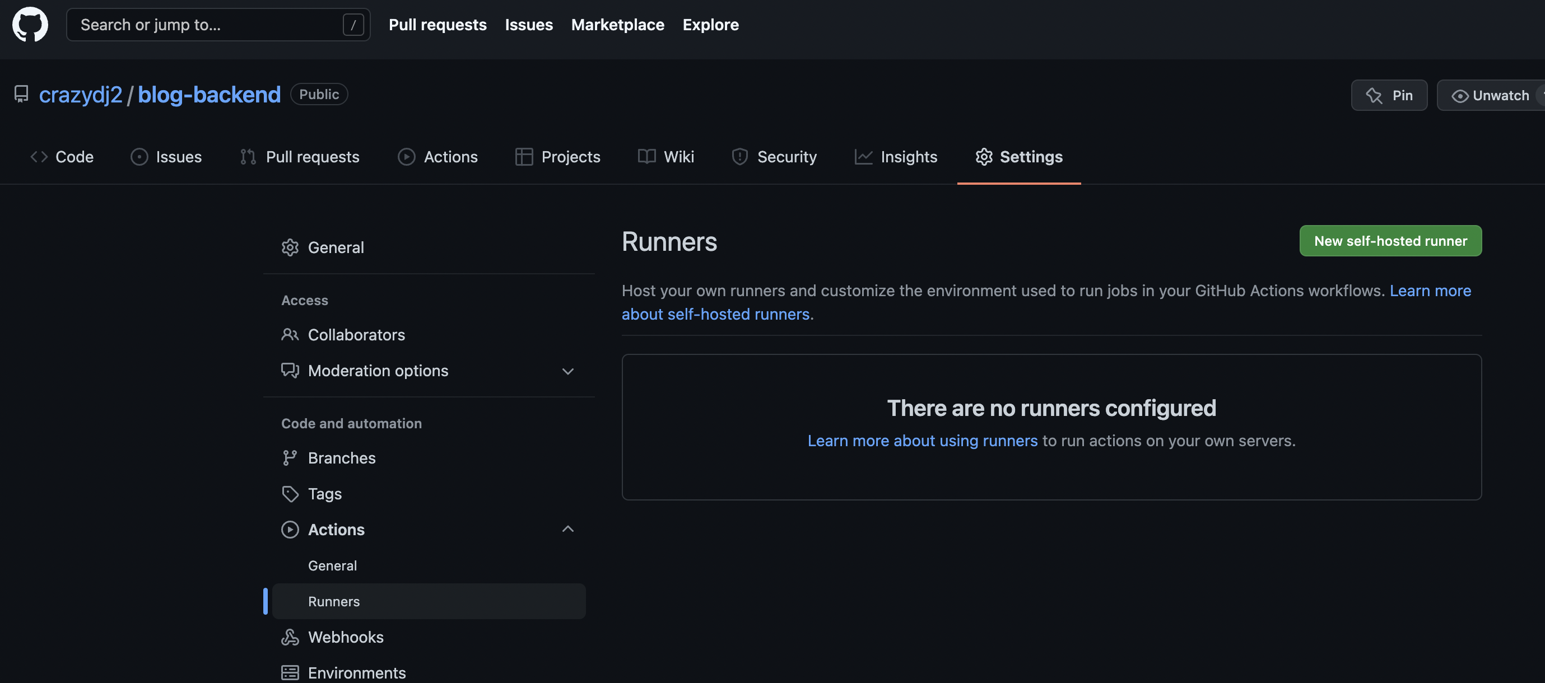
Task: Click the crazydj2 owner link
Action: point(80,94)
